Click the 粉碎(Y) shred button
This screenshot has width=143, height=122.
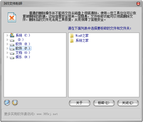104,103
